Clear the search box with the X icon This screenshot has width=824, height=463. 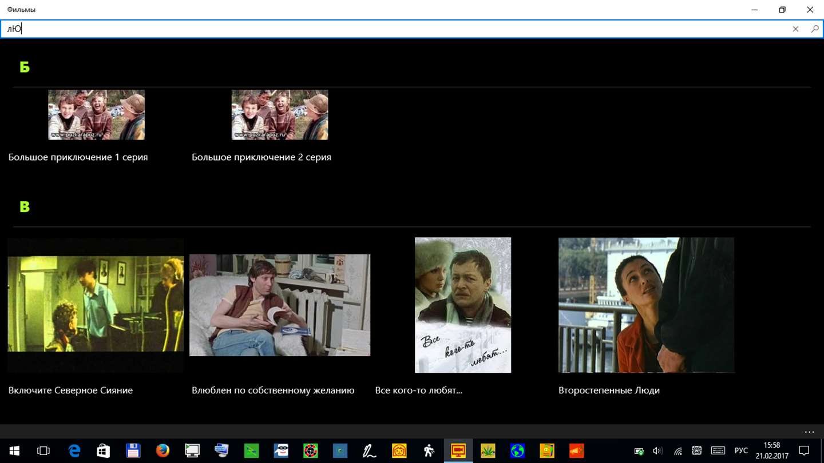pyautogui.click(x=795, y=29)
